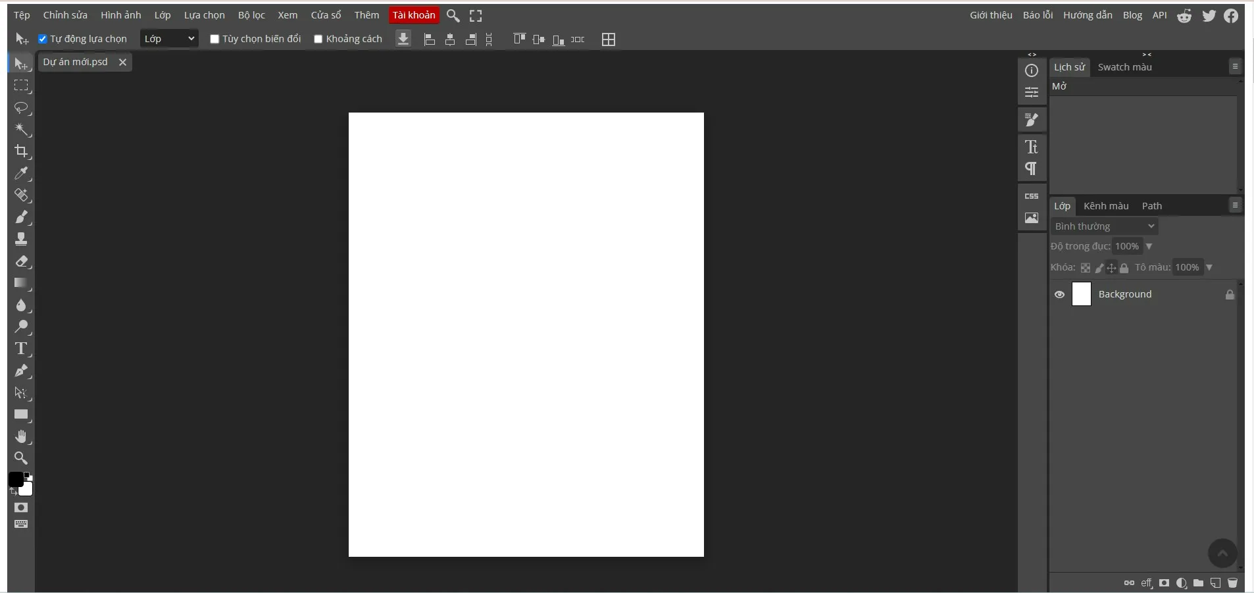
Task: Enable Tùy chọn biến đổi checkbox
Action: pos(214,39)
